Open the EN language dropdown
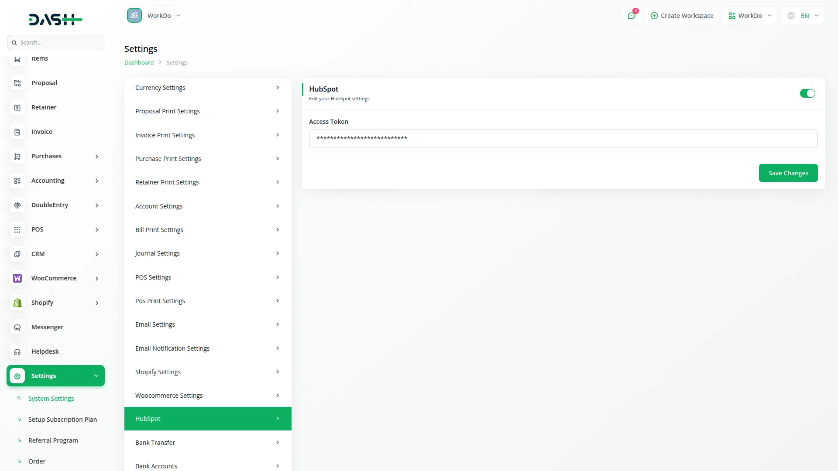Screen dimensions: 838x471 tap(802, 15)
